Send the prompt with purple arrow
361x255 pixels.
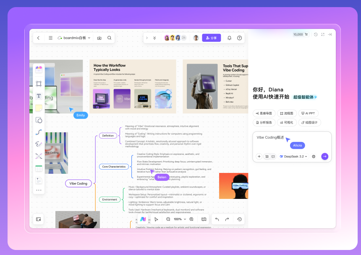324,157
